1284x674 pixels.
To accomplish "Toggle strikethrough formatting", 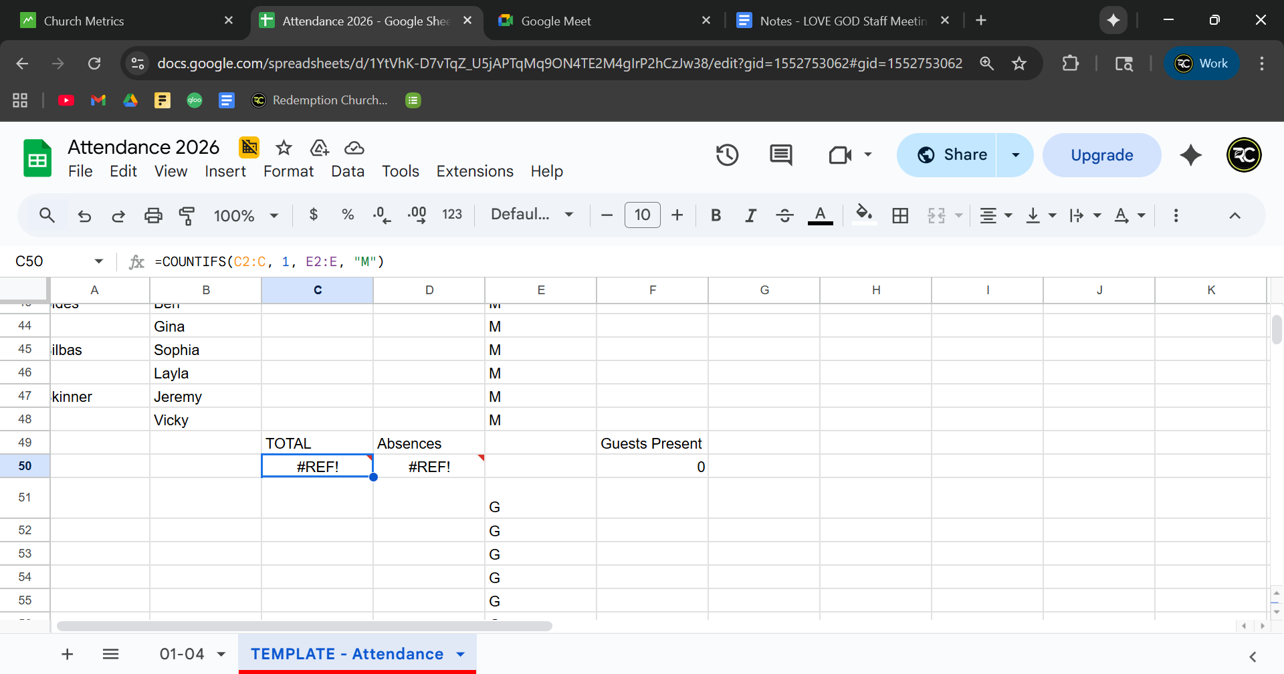I will 784,215.
